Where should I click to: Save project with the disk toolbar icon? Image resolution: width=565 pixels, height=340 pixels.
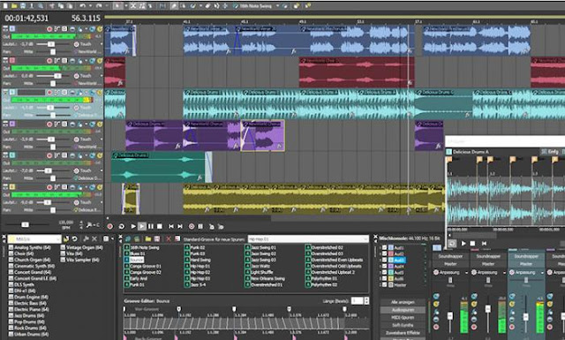[x=23, y=6]
